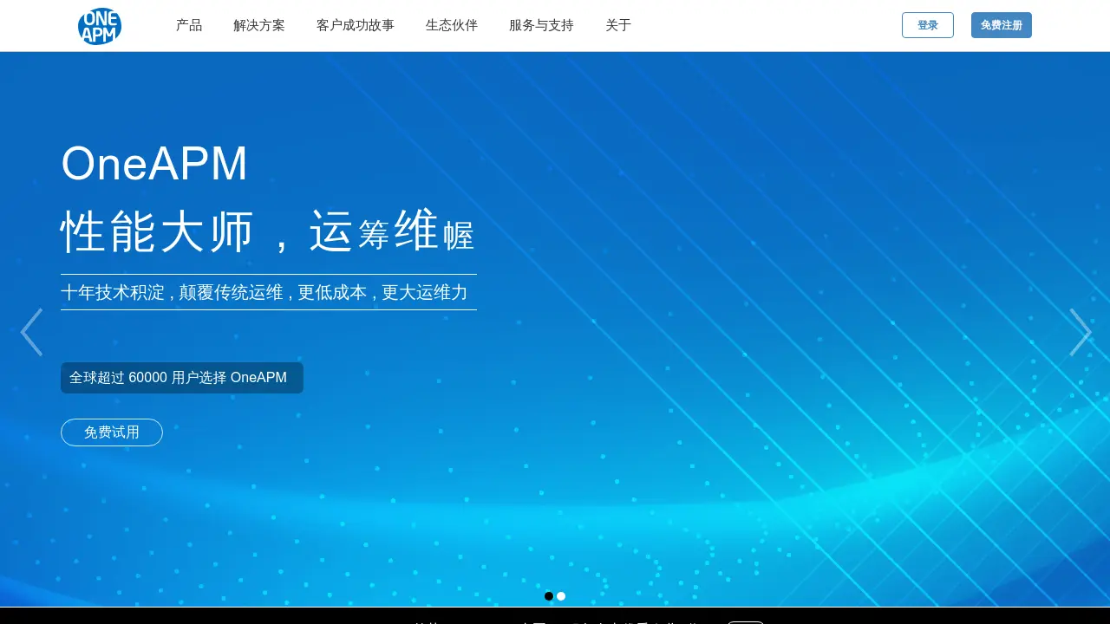Click the 性能大师，运筹维幄 headline
Viewport: 1110px width, 624px height.
268,231
